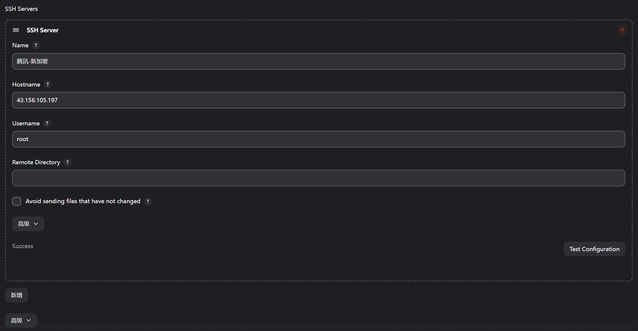
Task: Delete the SSH Server with red X
Action: [x=622, y=30]
